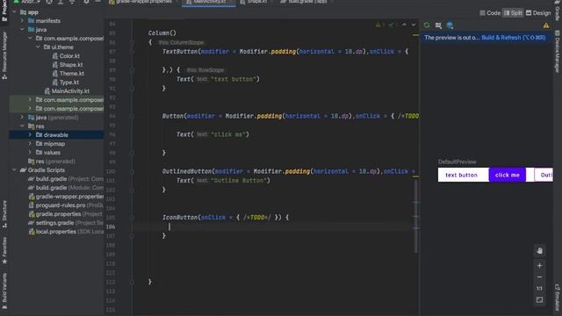Viewport: 562px width, 316px height.
Task: Open build.gradle (Module) in Gradle Scripts
Action: tap(66, 187)
